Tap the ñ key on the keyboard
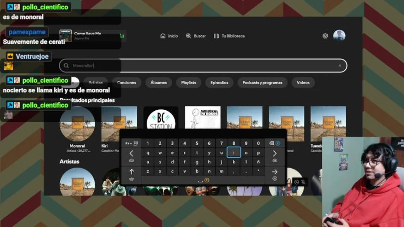Viewport: 404px width, 227px height. [258, 162]
